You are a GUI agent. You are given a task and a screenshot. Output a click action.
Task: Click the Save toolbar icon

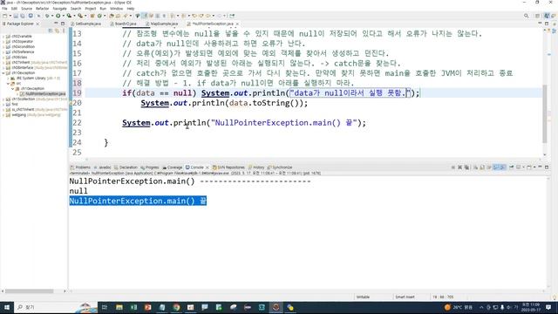(x=16, y=16)
